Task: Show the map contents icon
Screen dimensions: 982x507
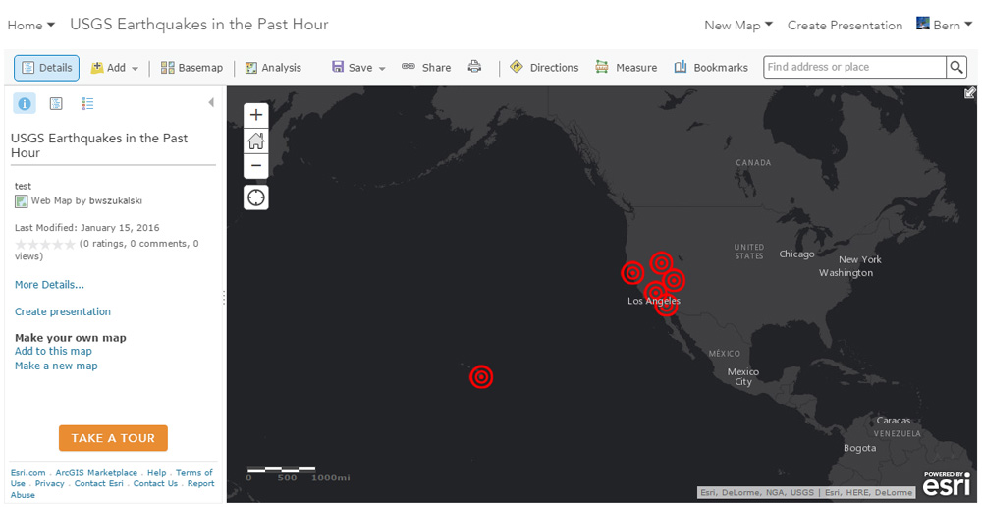Action: [56, 104]
